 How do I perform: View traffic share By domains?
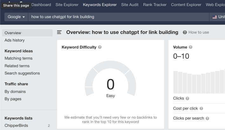(15, 92)
